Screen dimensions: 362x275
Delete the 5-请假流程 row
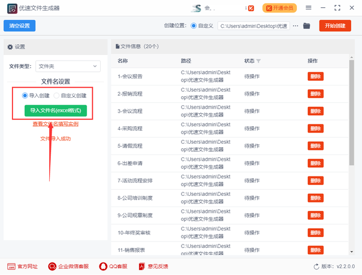click(316, 146)
